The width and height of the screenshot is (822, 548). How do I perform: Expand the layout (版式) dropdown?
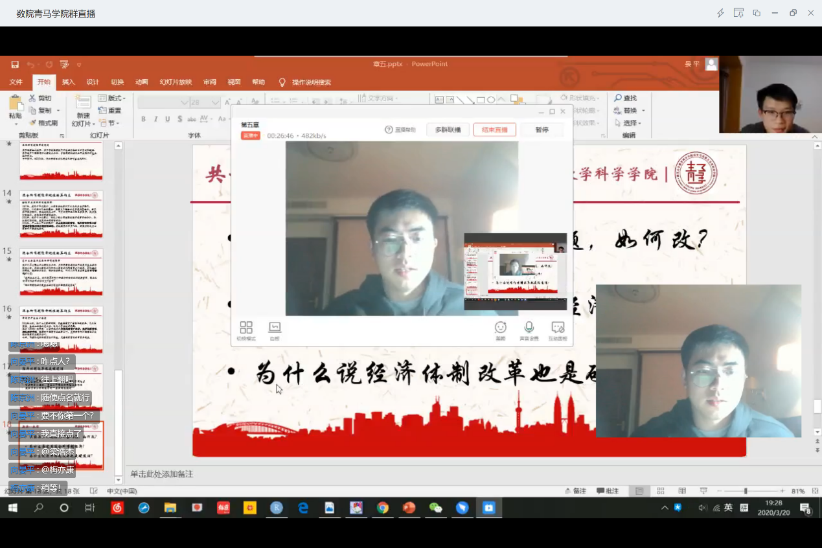[113, 98]
